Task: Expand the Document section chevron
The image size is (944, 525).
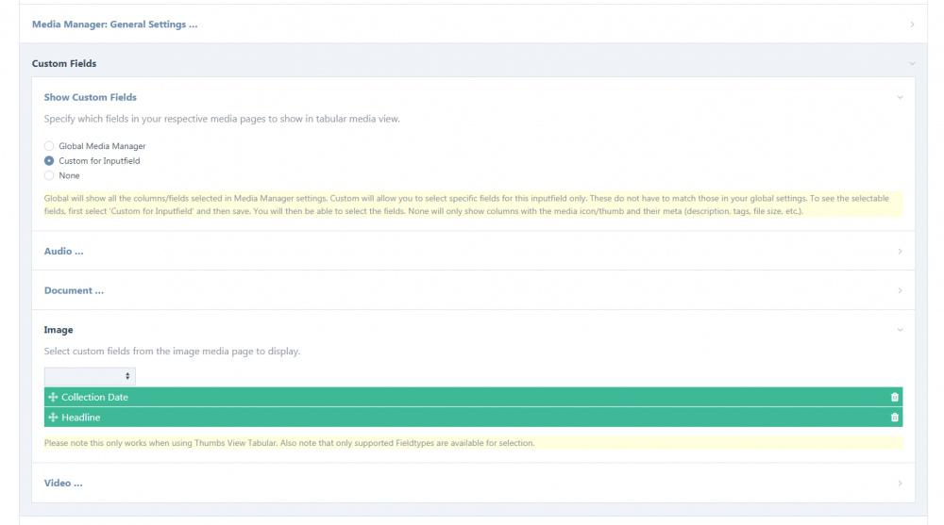Action: click(x=900, y=290)
